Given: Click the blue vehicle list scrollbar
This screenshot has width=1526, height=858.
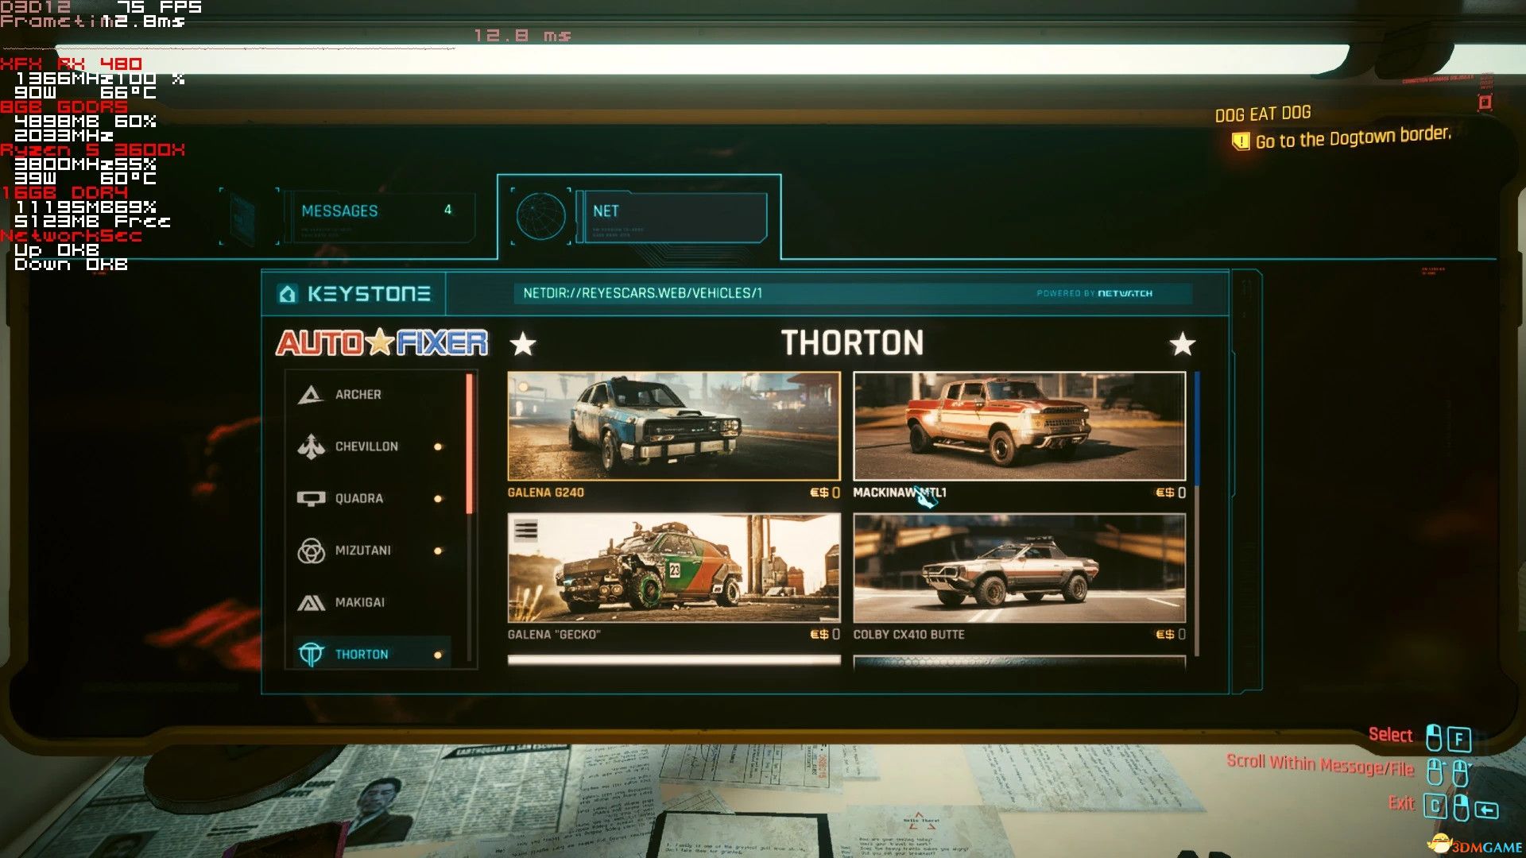Looking at the screenshot, I should [x=1197, y=429].
